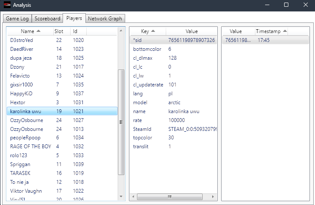Screen dimensions: 315x205
Task: Select the SteamId property row
Action: click(173, 129)
